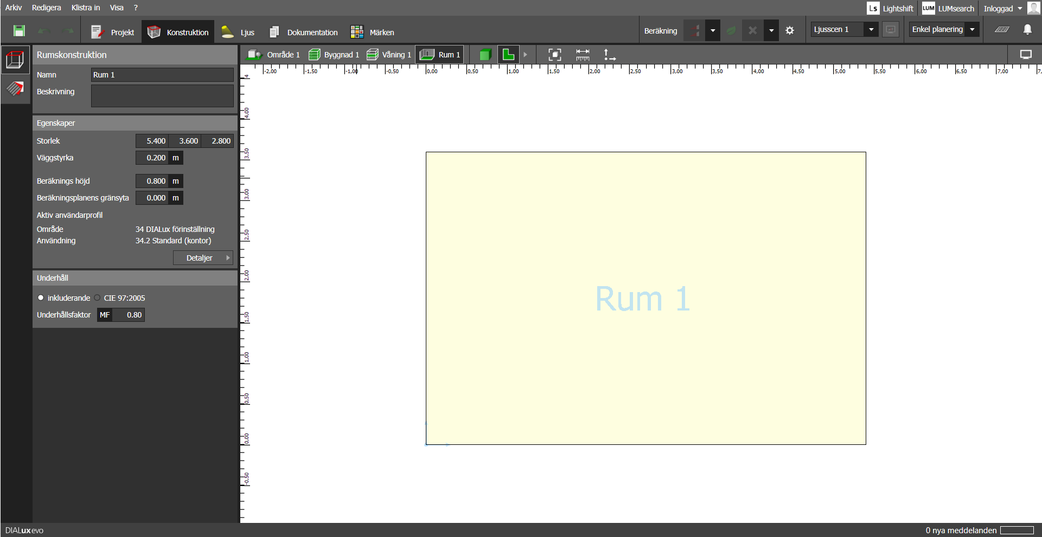Edit the Väggstyrka value 0.200

152,158
